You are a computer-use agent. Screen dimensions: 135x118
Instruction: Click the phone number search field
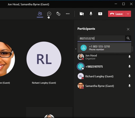[101, 38]
